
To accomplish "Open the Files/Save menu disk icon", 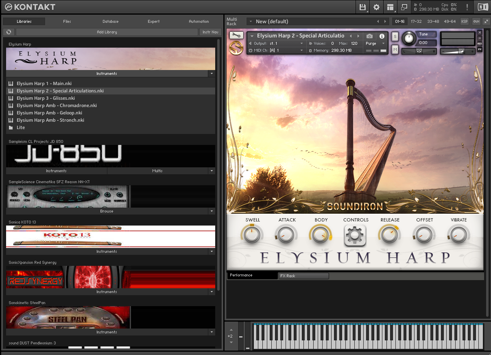I will (362, 7).
